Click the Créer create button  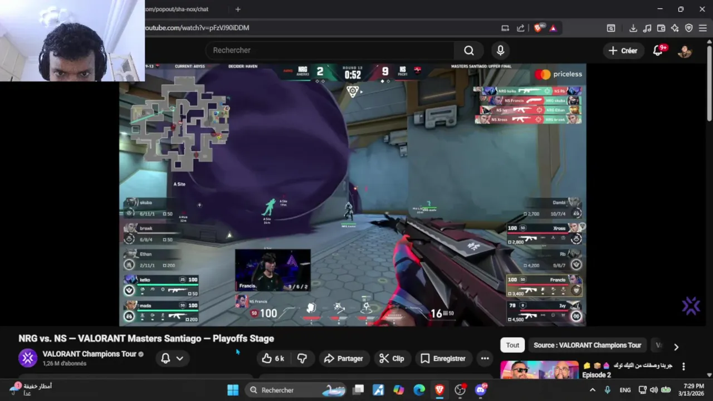click(623, 51)
